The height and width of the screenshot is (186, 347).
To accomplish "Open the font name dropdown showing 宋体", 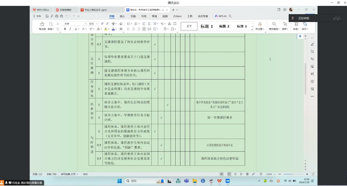I will (x=75, y=24).
